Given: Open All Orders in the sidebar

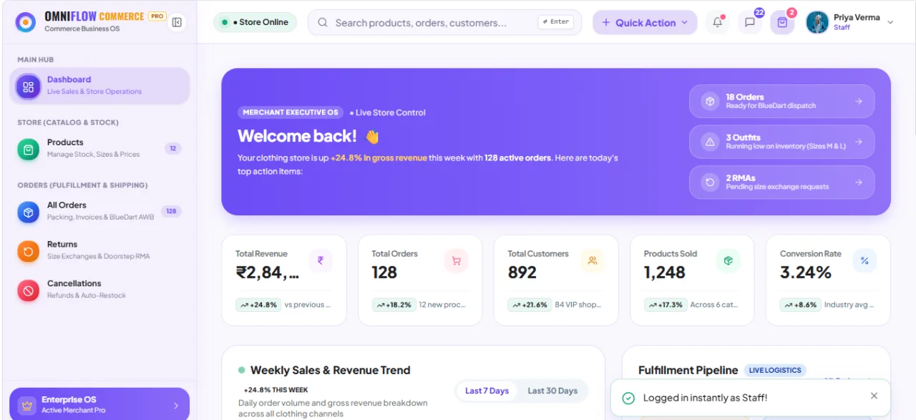Looking at the screenshot, I should (99, 211).
